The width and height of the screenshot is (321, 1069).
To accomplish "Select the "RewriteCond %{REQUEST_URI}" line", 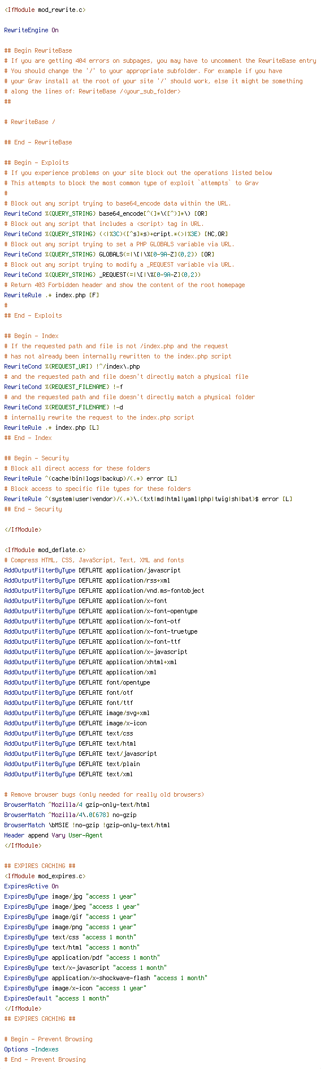I will click(72, 366).
